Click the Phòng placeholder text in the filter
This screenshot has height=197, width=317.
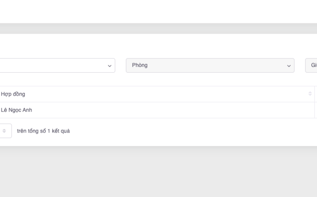tap(140, 65)
